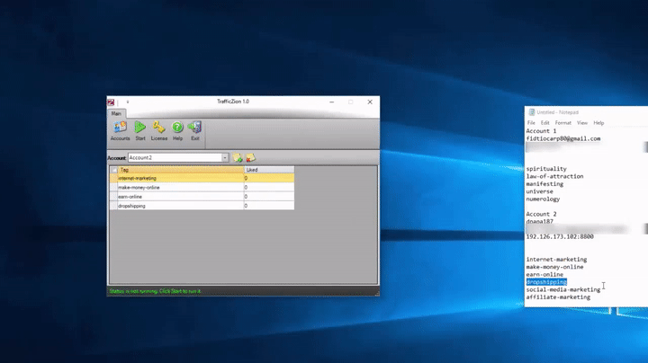Click the 'Status is not running' status bar text
This screenshot has width=648, height=363.
(155, 291)
